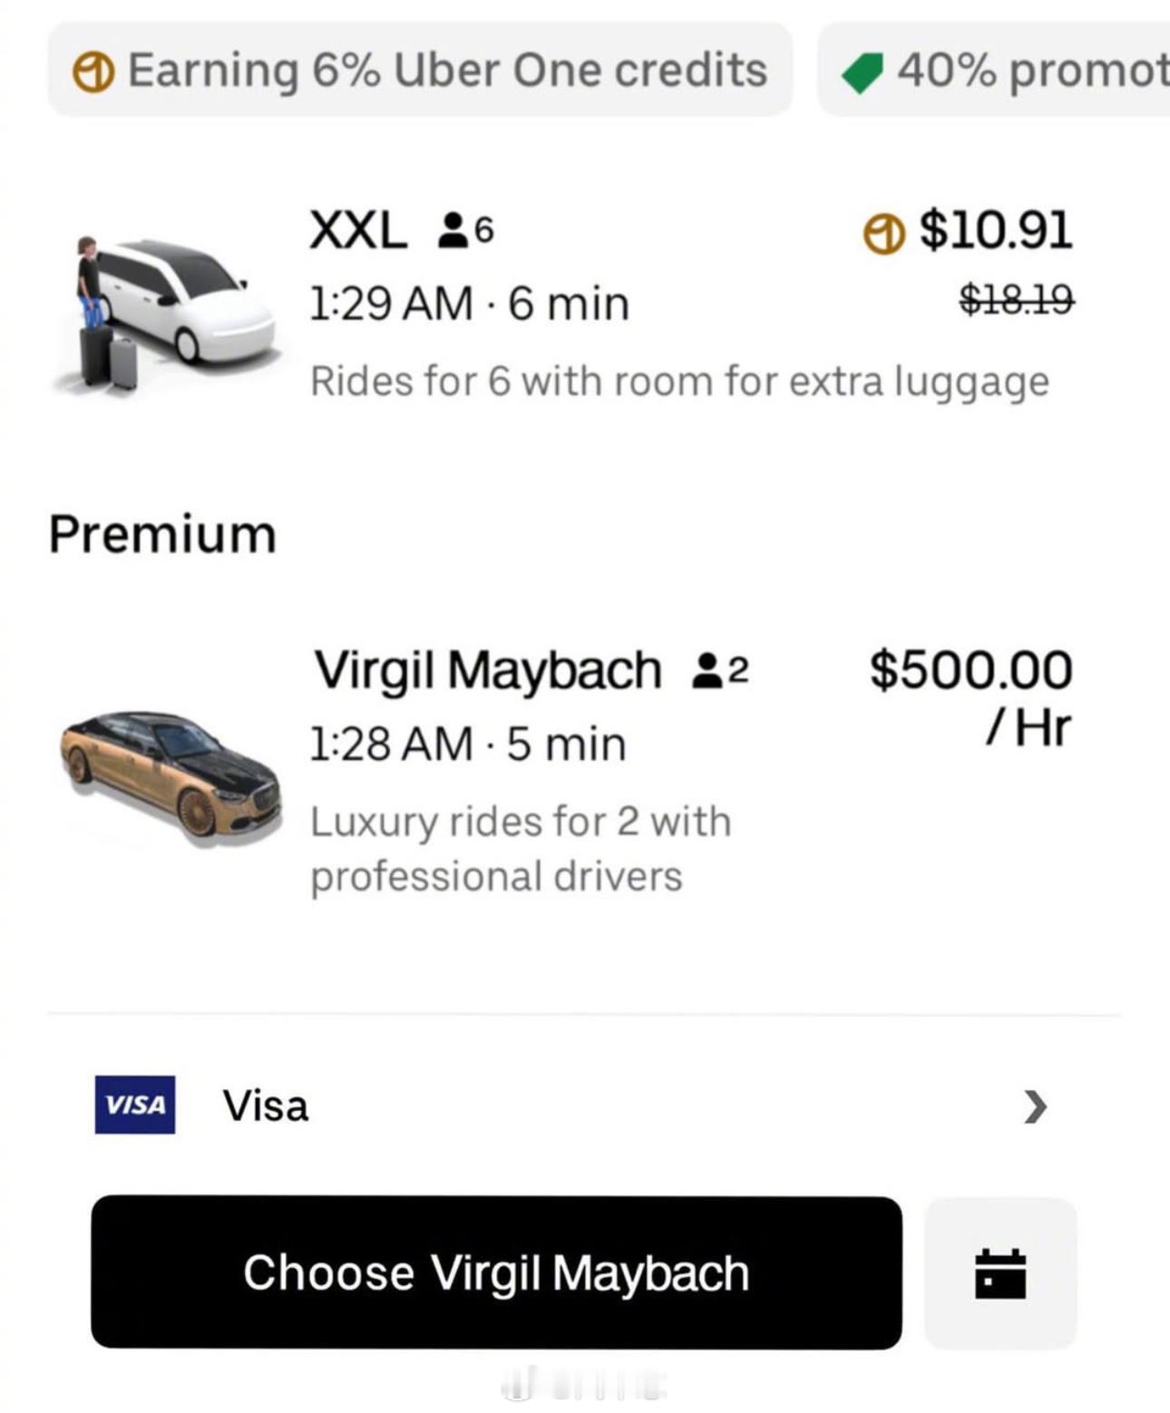Tap the green promotion tag icon
Image resolution: width=1170 pixels, height=1413 pixels.
pyautogui.click(x=863, y=73)
